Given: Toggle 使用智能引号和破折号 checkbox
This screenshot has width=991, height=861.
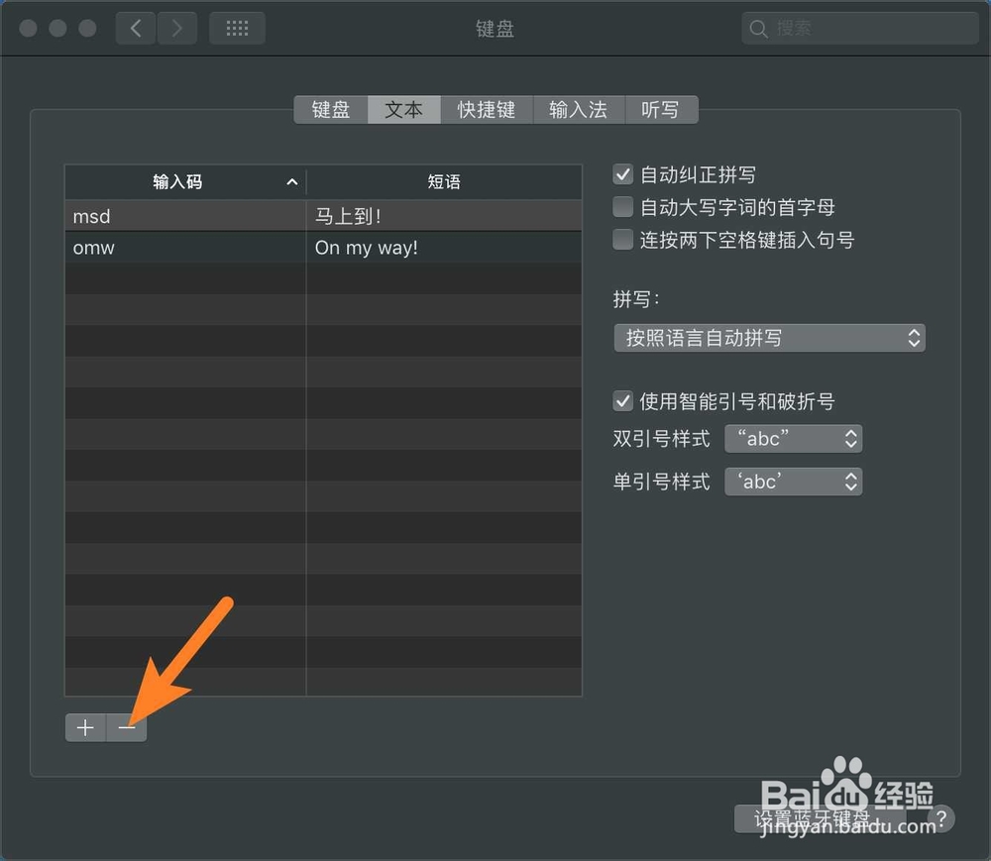Looking at the screenshot, I should pyautogui.click(x=622, y=401).
